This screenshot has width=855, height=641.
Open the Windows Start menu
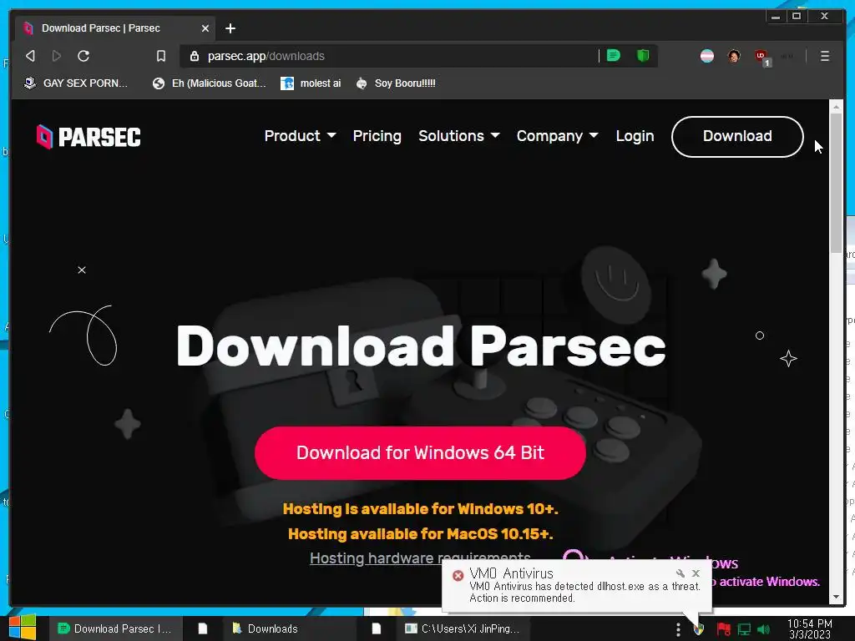point(23,628)
